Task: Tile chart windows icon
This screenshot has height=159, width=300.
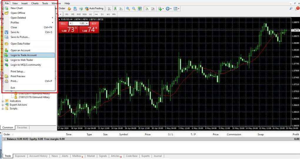Action: click(140, 9)
